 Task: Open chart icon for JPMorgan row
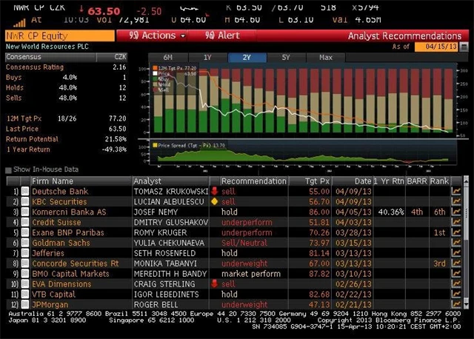456,303
